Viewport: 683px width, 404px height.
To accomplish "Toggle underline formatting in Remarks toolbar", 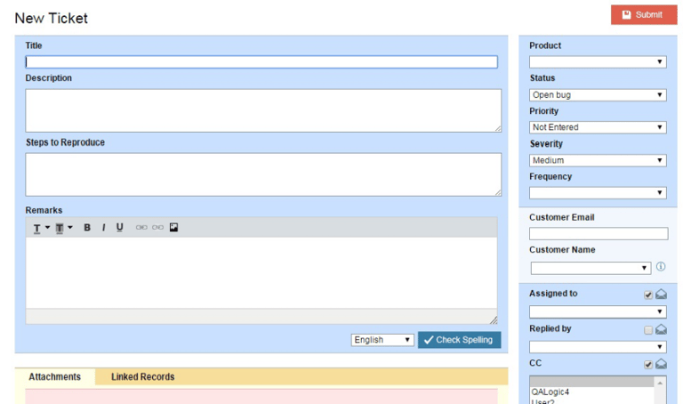I will (x=120, y=228).
